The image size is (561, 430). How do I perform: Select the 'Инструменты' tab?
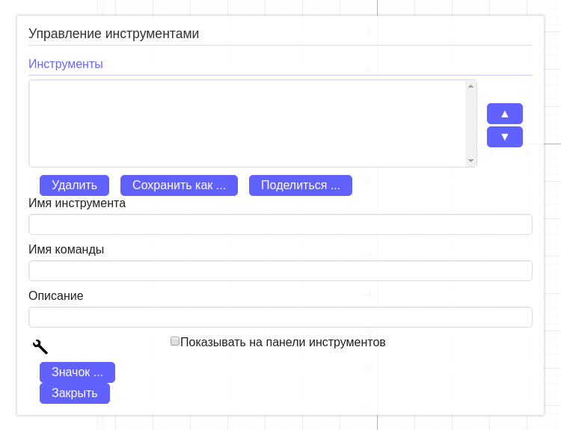click(x=66, y=64)
